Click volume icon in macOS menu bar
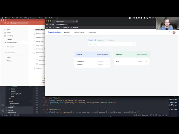The image size is (179, 134). point(153,18)
